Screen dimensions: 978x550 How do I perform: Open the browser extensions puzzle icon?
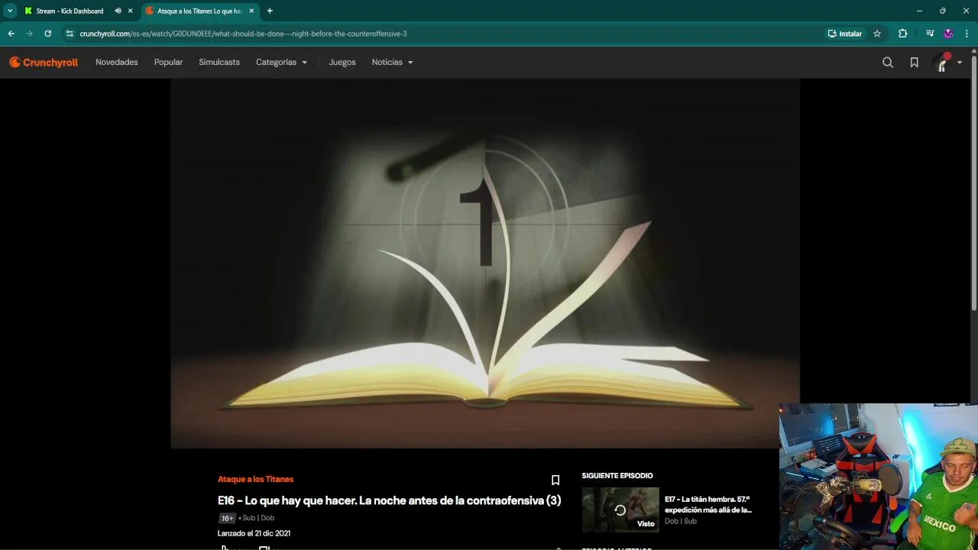pos(902,34)
